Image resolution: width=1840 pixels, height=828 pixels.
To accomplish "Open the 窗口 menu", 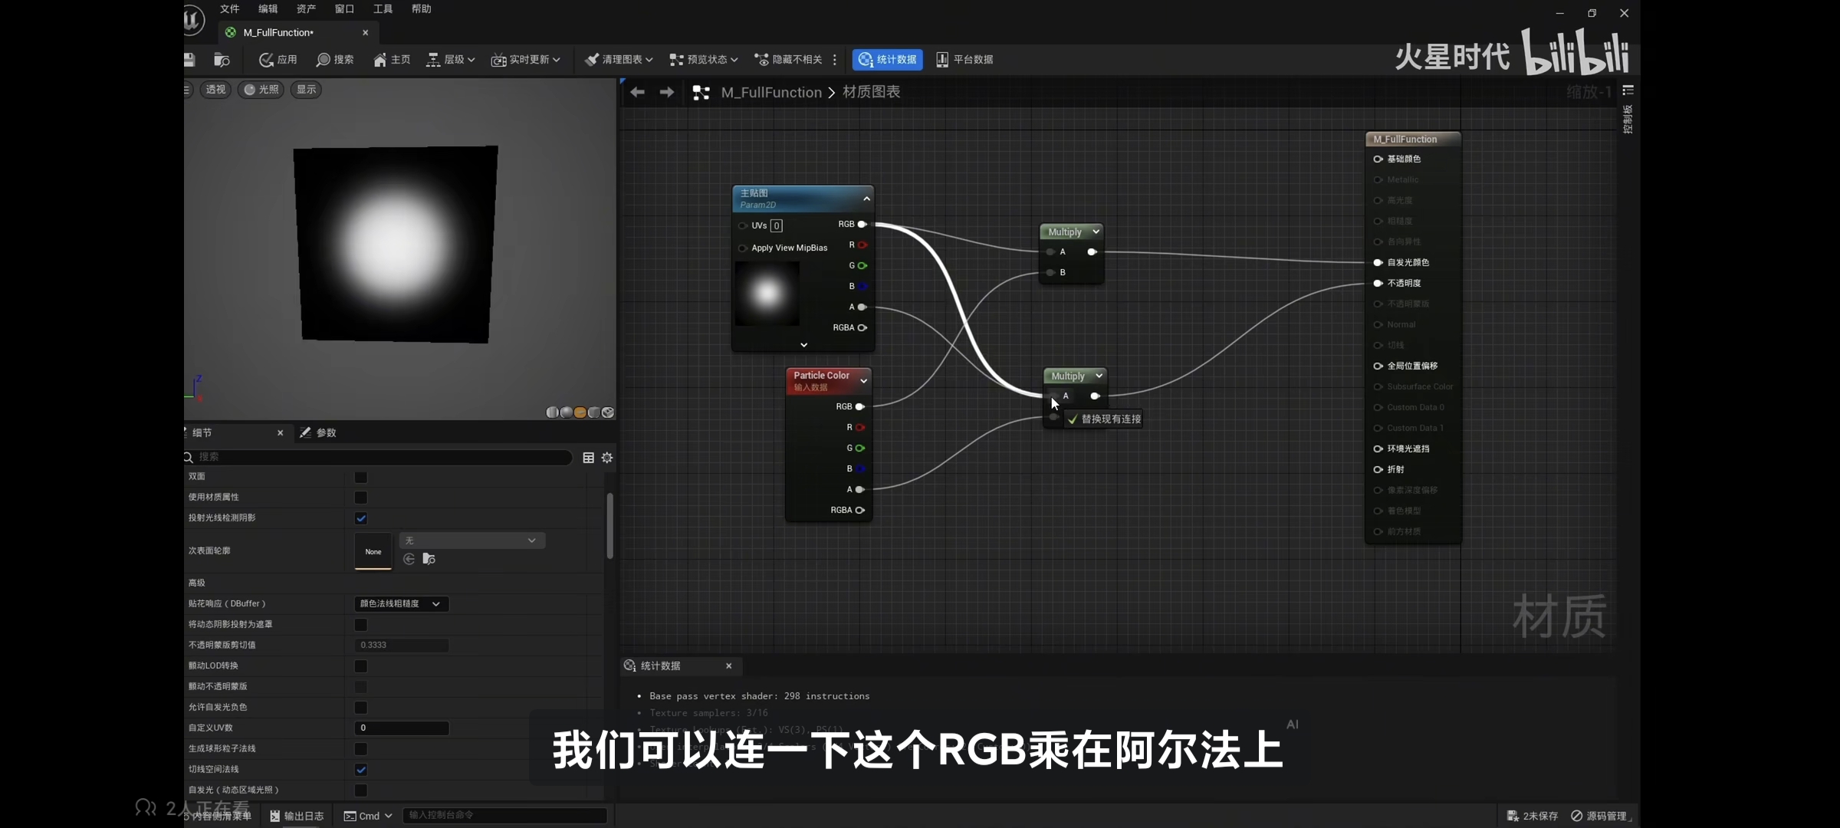I will (x=344, y=9).
